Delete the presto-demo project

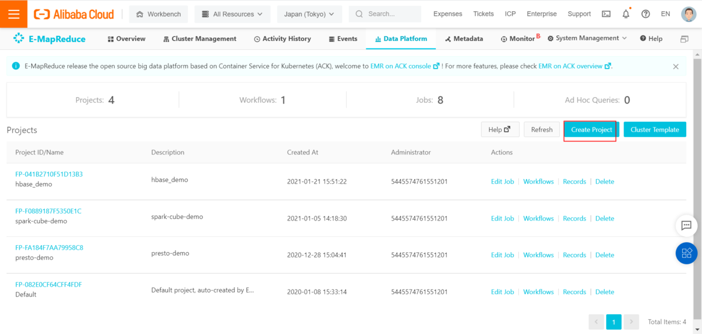click(605, 254)
